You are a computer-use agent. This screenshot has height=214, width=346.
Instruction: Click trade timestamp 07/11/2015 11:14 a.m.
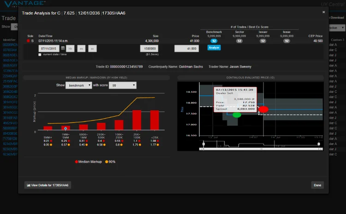[53, 41]
